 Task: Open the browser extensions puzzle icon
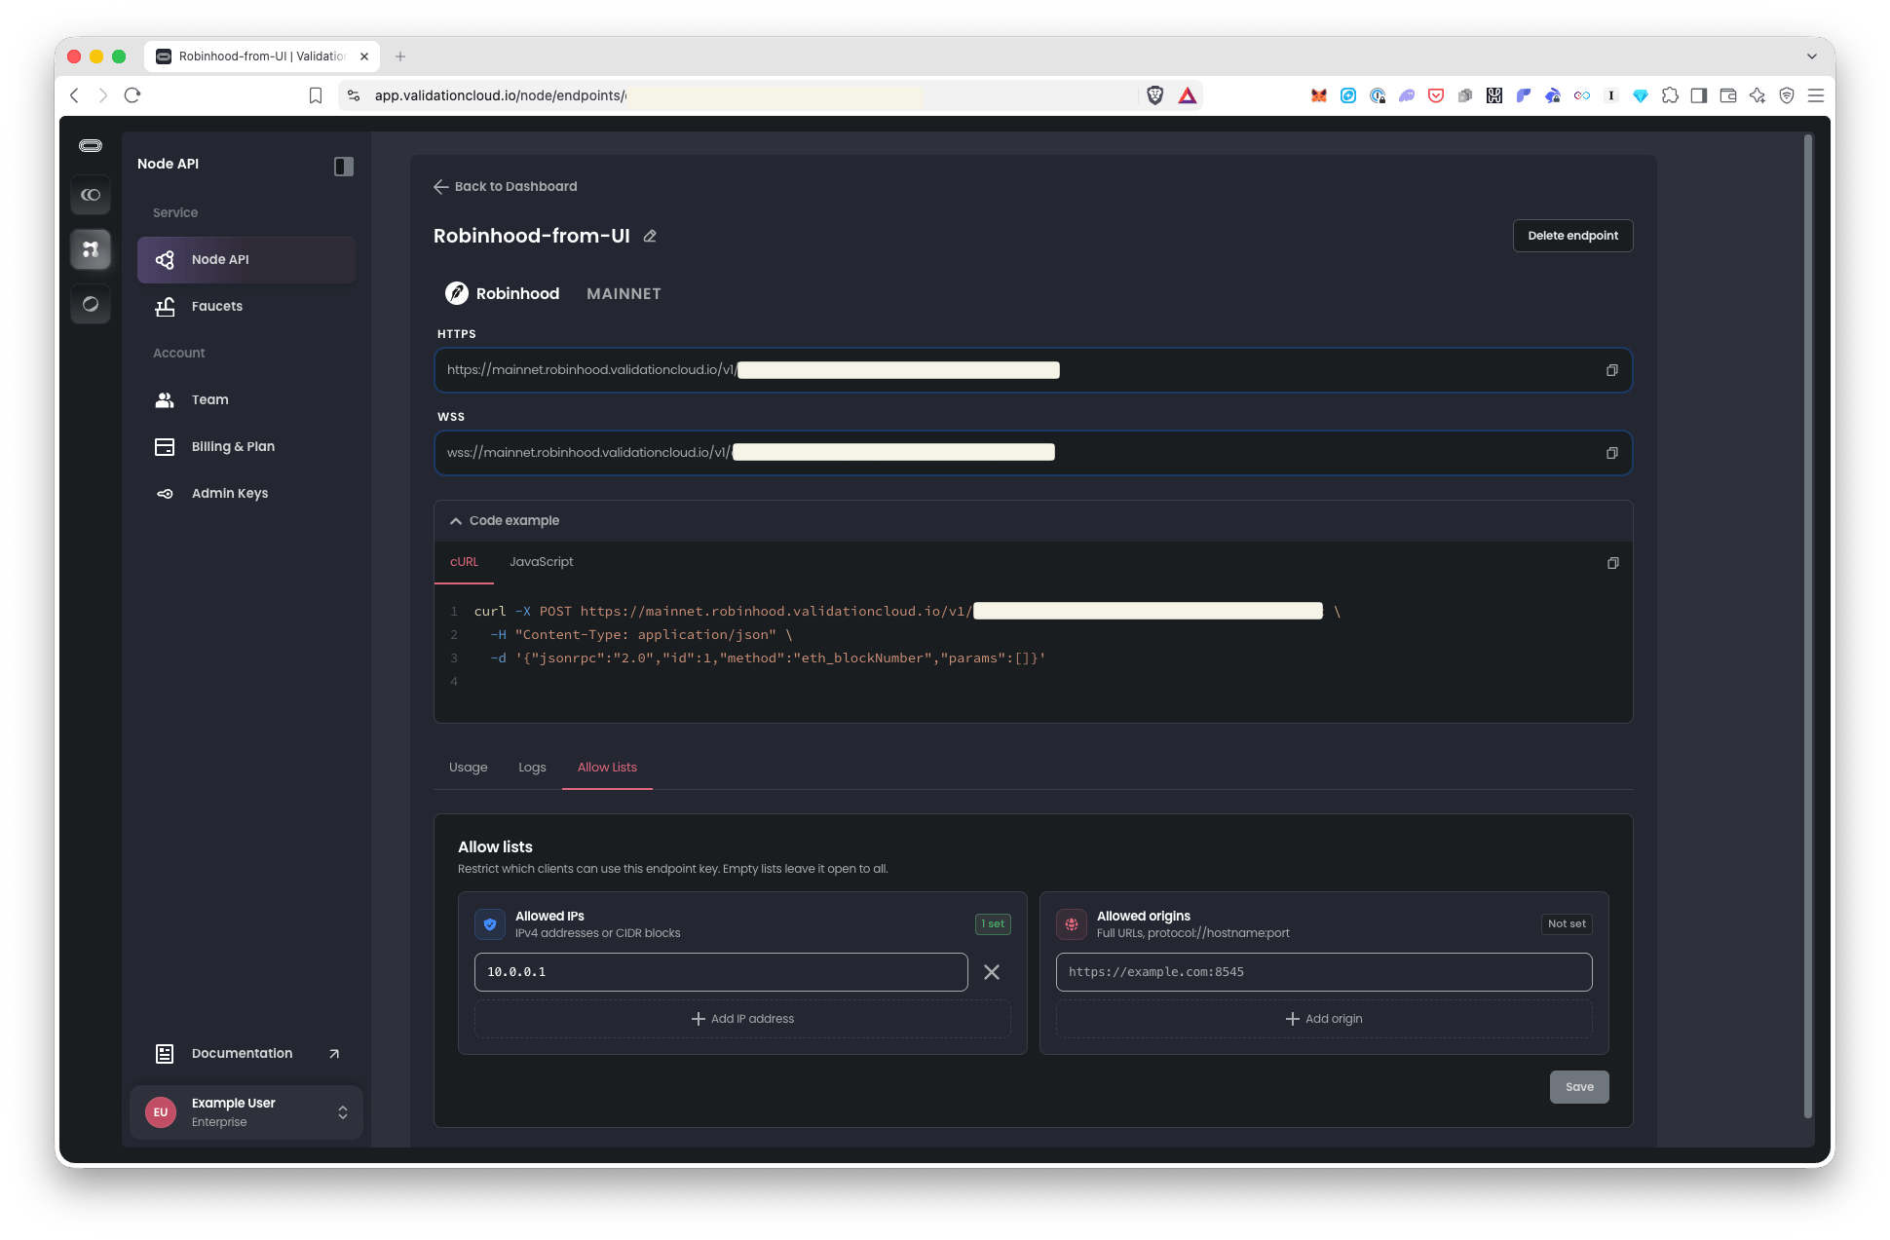coord(1670,95)
